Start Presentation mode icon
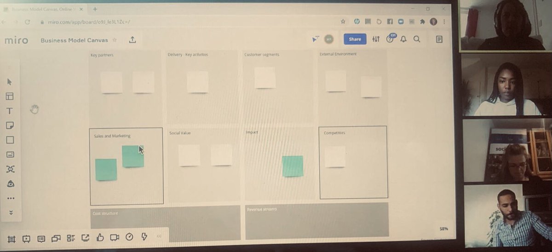552x252 pixels. (26, 239)
